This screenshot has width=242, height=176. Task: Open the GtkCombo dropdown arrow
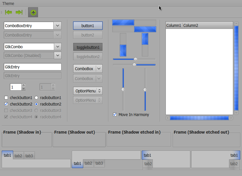(58, 47)
